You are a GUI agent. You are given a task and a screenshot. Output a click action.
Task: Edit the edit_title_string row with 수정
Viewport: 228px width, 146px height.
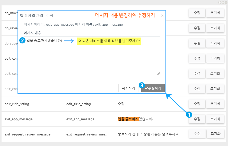(x=197, y=104)
